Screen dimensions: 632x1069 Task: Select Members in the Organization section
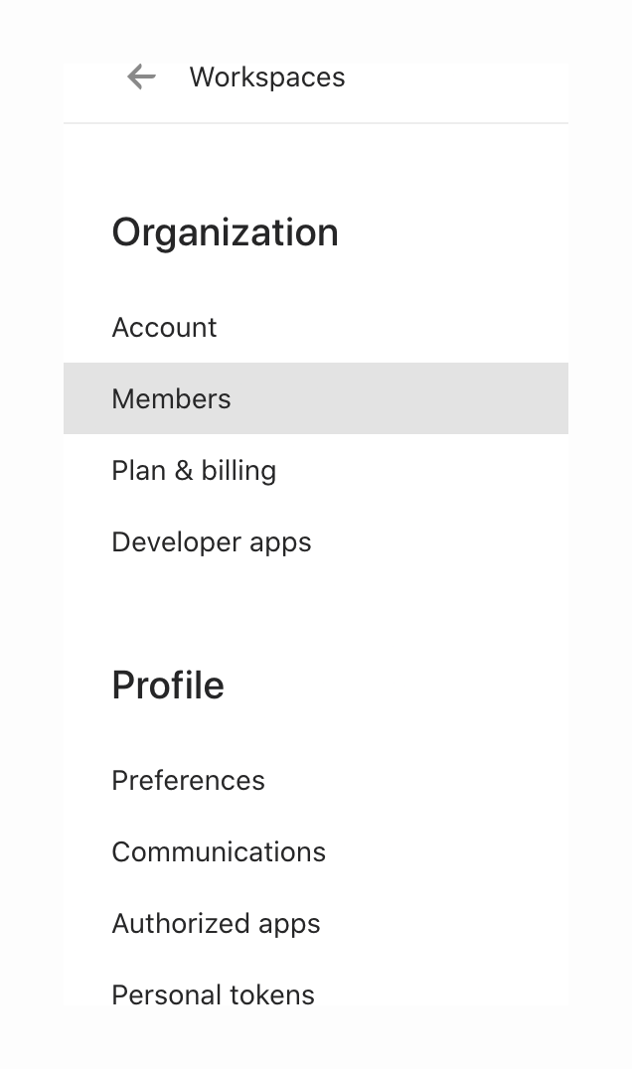pyautogui.click(x=171, y=398)
